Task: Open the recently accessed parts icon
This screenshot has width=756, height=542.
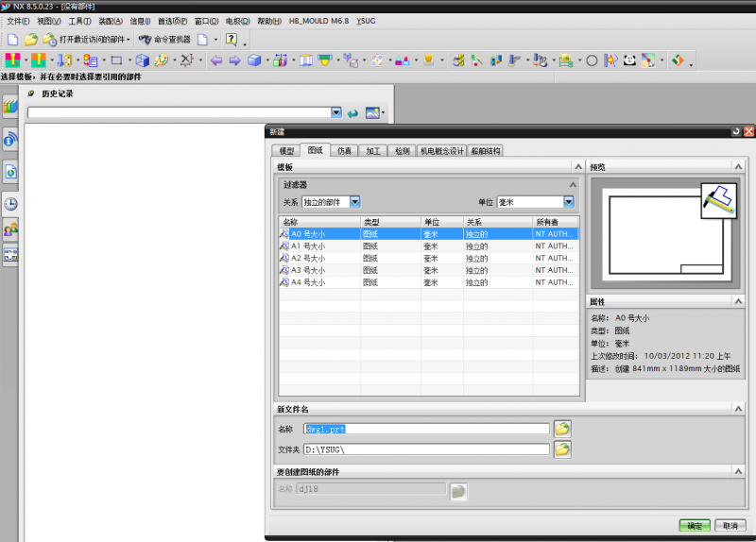Action: point(50,39)
